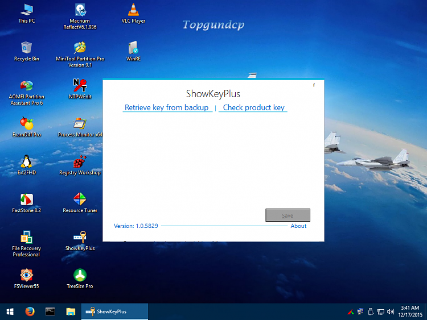Click the Save button
Viewport: 427px width, 320px height.
pos(288,215)
